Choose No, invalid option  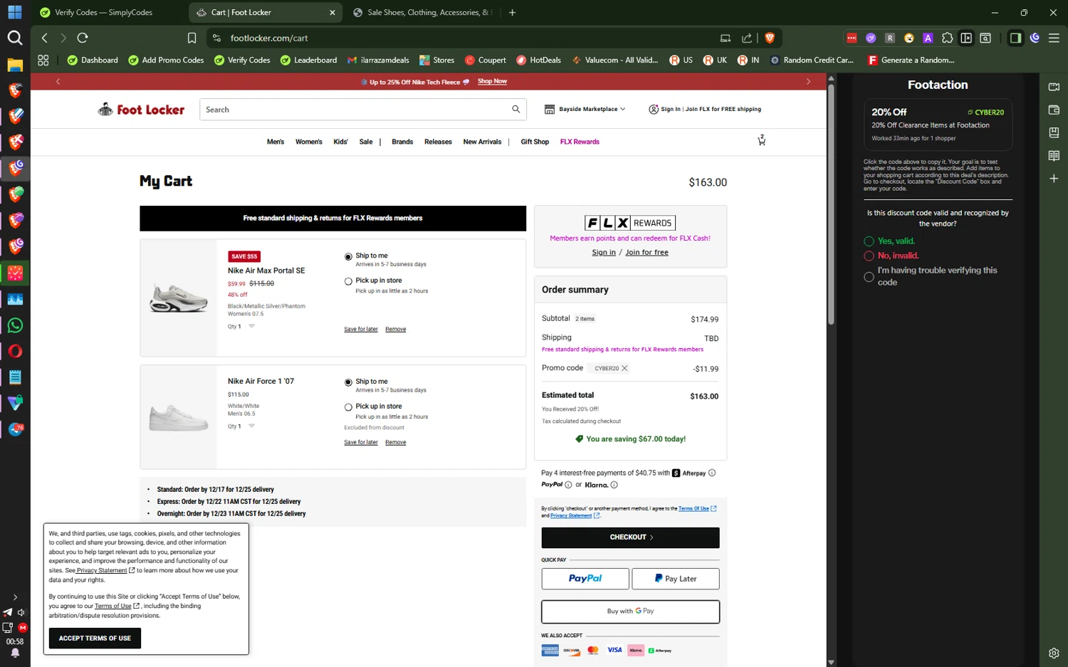pyautogui.click(x=869, y=256)
